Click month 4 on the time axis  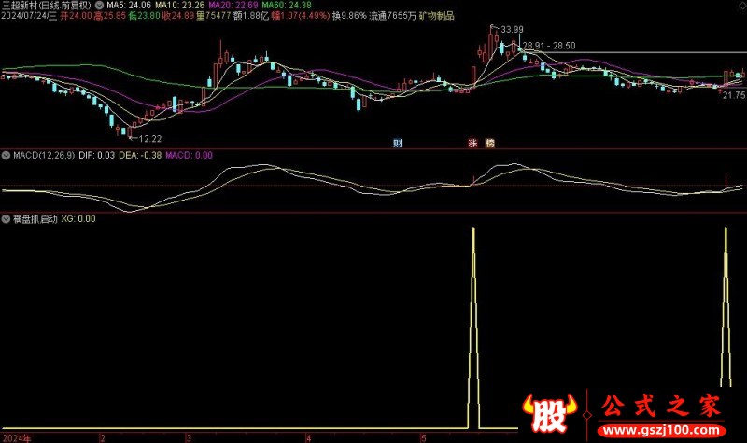click(309, 438)
